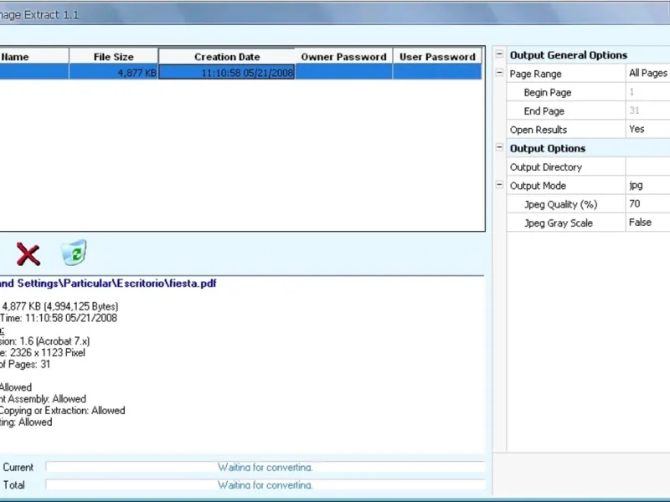Collapse the Page Range group

point(499,73)
